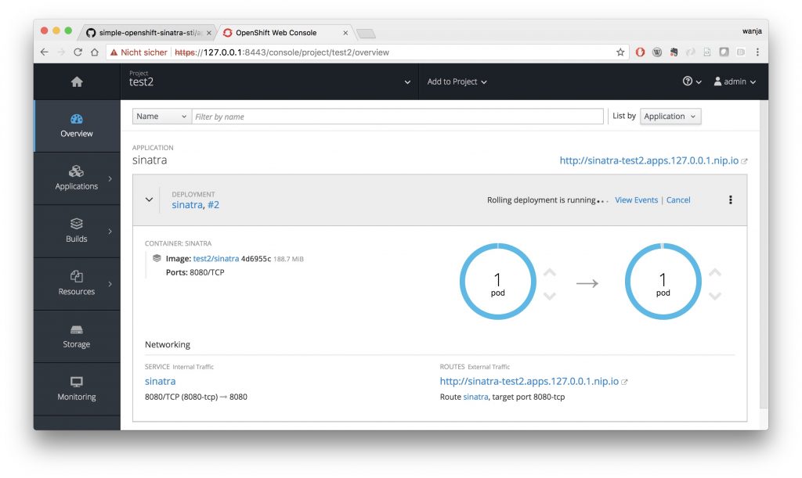The width and height of the screenshot is (802, 478).
Task: Click the browser back arrow
Action: coord(45,52)
